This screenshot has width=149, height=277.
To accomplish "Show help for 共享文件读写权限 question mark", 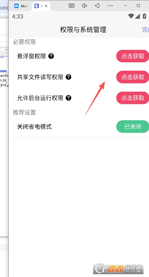I will (x=68, y=77).
